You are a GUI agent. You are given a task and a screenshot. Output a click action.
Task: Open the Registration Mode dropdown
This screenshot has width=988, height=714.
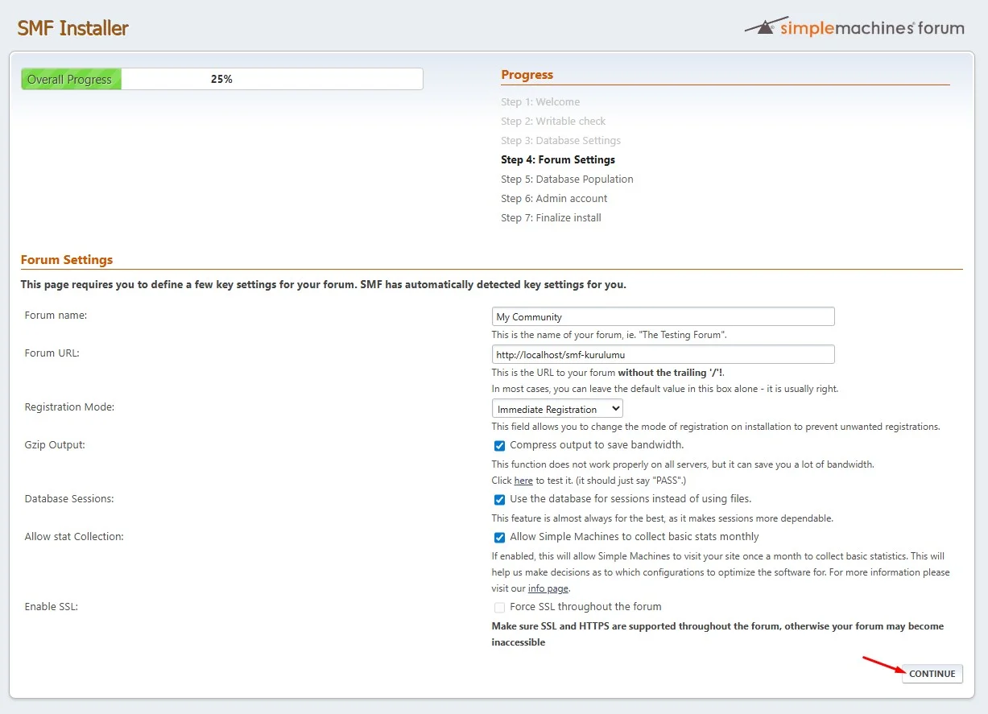pyautogui.click(x=557, y=409)
